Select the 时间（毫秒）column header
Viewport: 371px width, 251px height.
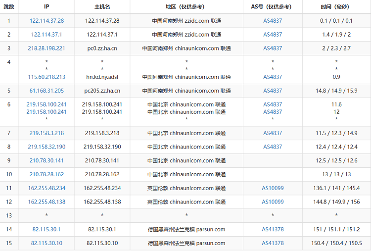[336, 6]
